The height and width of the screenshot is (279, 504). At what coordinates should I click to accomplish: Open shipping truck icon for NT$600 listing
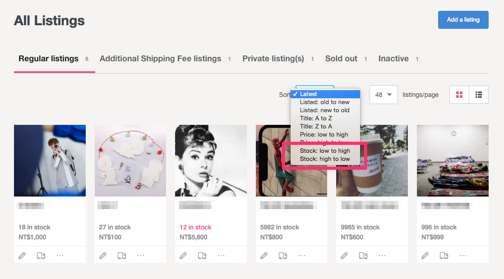363,256
